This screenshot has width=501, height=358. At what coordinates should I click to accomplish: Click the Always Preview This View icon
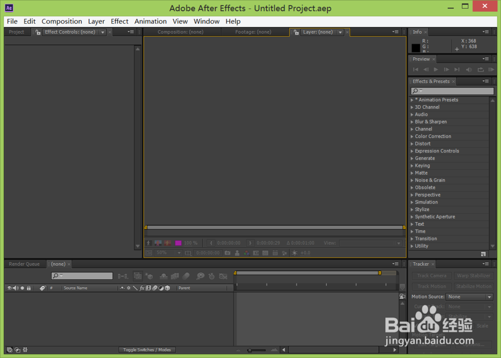pos(149,253)
